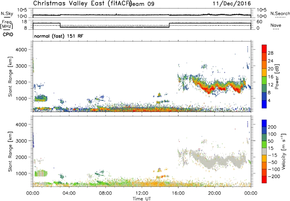Click the 'N.Sky' legend label
290x201 pixels.
click(7, 13)
